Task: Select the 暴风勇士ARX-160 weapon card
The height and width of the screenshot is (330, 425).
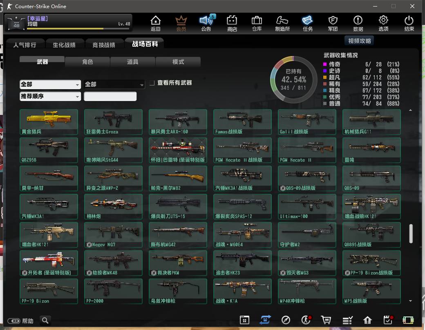Action: 178,122
